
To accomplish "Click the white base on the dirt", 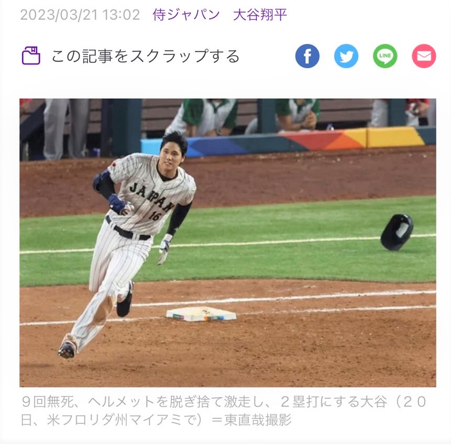I will click(201, 314).
